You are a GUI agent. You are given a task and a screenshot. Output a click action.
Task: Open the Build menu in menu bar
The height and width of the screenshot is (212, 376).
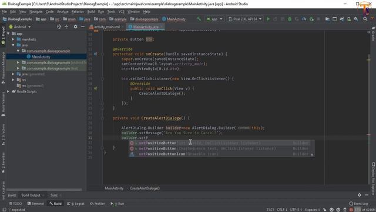click(x=91, y=12)
